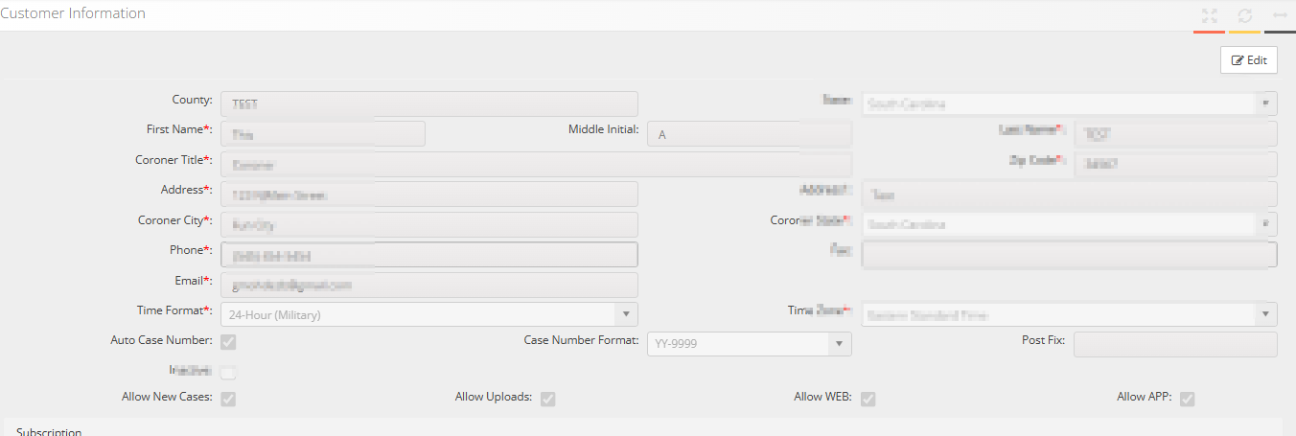Click the horizontal resize arrows icon
The height and width of the screenshot is (436, 1296).
(1280, 15)
